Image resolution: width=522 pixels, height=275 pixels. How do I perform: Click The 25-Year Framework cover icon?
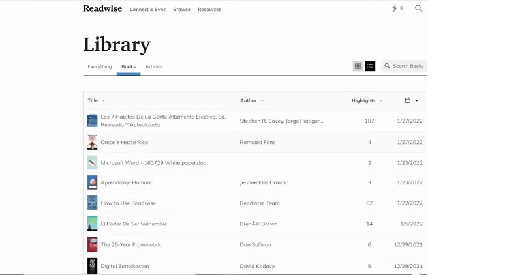[x=92, y=244]
